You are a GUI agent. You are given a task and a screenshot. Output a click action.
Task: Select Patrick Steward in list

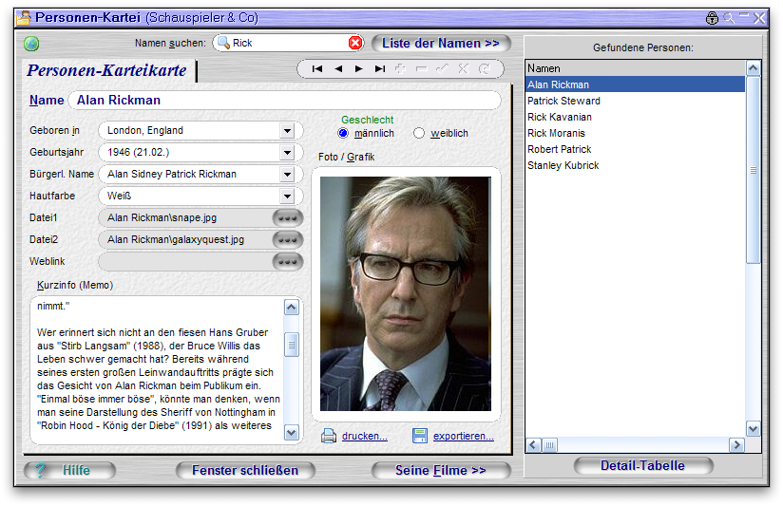(635, 101)
